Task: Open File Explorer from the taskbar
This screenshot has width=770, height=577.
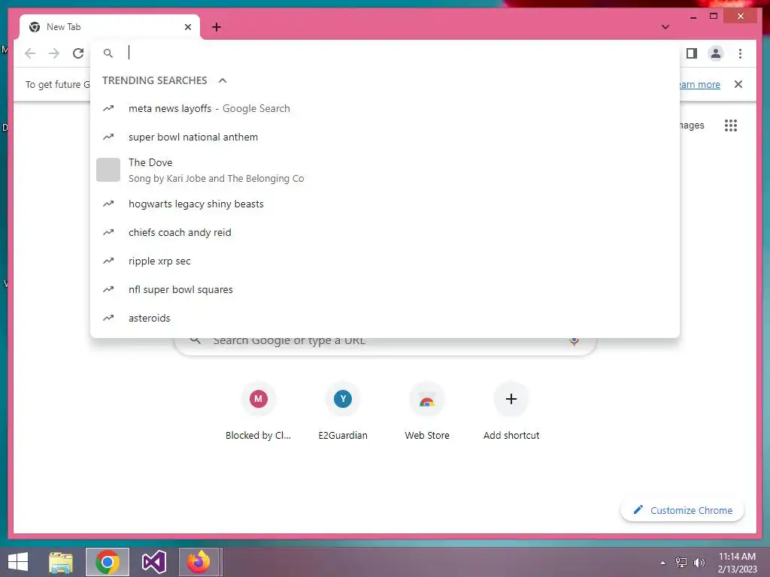Action: [x=61, y=562]
